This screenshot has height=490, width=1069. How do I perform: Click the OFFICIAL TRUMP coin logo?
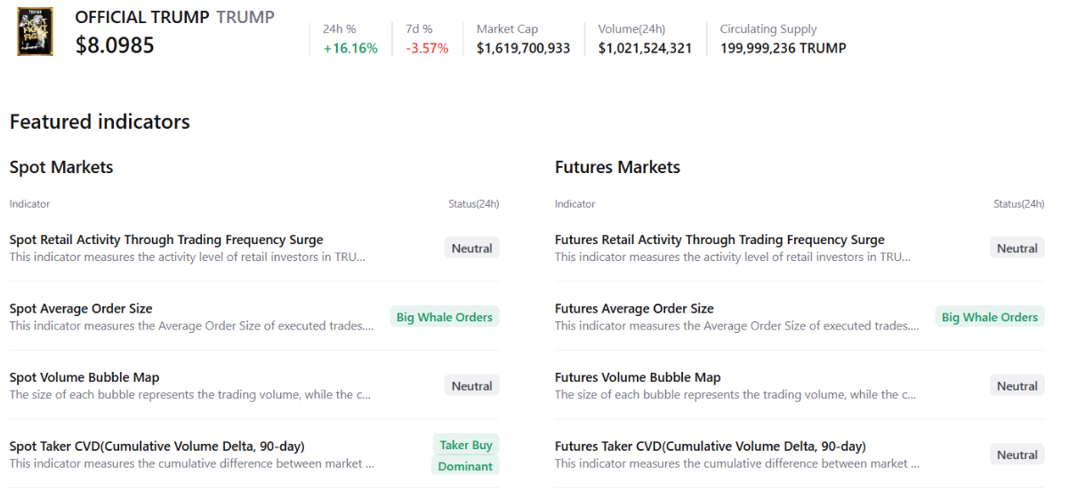pyautogui.click(x=36, y=32)
